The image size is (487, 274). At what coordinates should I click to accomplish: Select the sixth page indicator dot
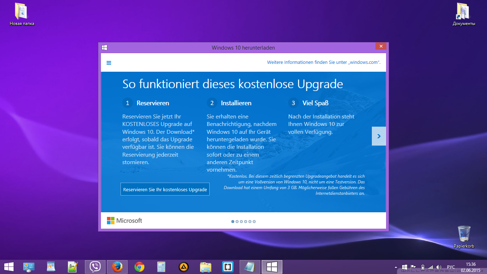(254, 222)
